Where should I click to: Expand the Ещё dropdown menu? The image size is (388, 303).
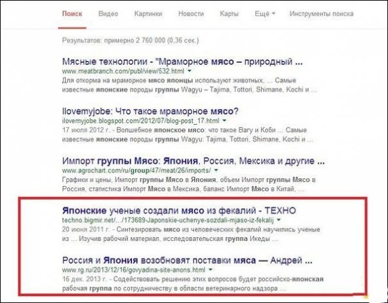click(x=264, y=14)
